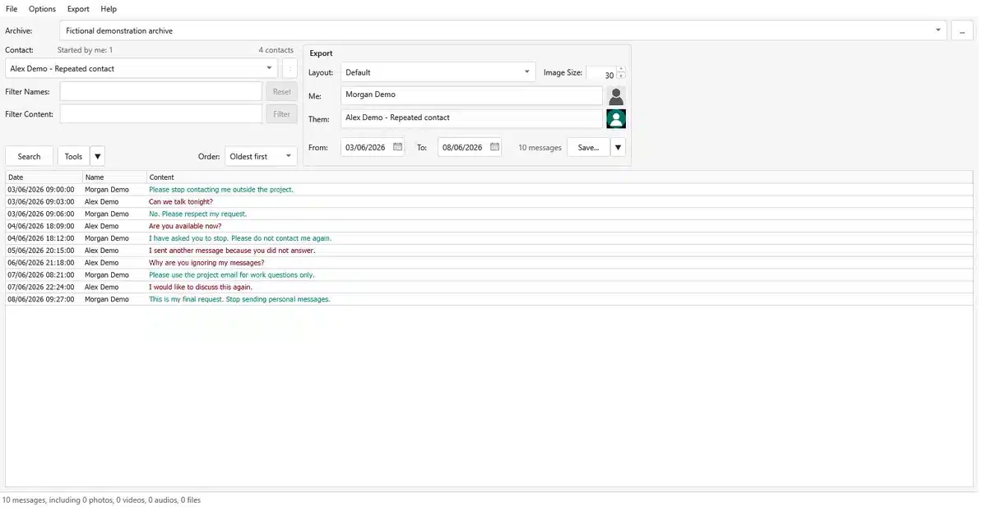Click the Them name field

pos(471,118)
